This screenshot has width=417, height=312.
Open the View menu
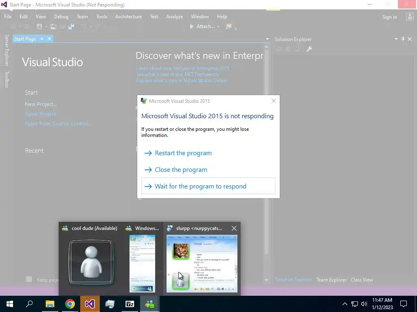(41, 16)
